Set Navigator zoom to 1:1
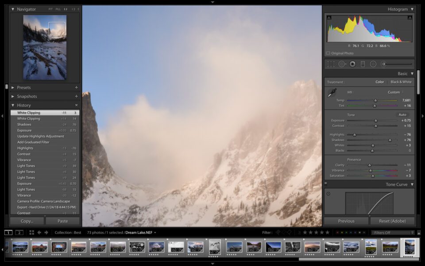Viewport: 425px width, 266px height. coord(66,9)
